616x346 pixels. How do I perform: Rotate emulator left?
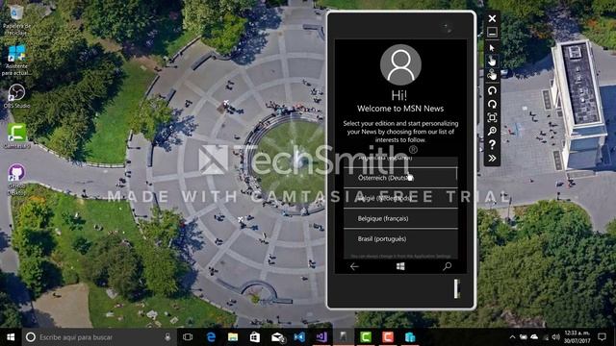[492, 90]
